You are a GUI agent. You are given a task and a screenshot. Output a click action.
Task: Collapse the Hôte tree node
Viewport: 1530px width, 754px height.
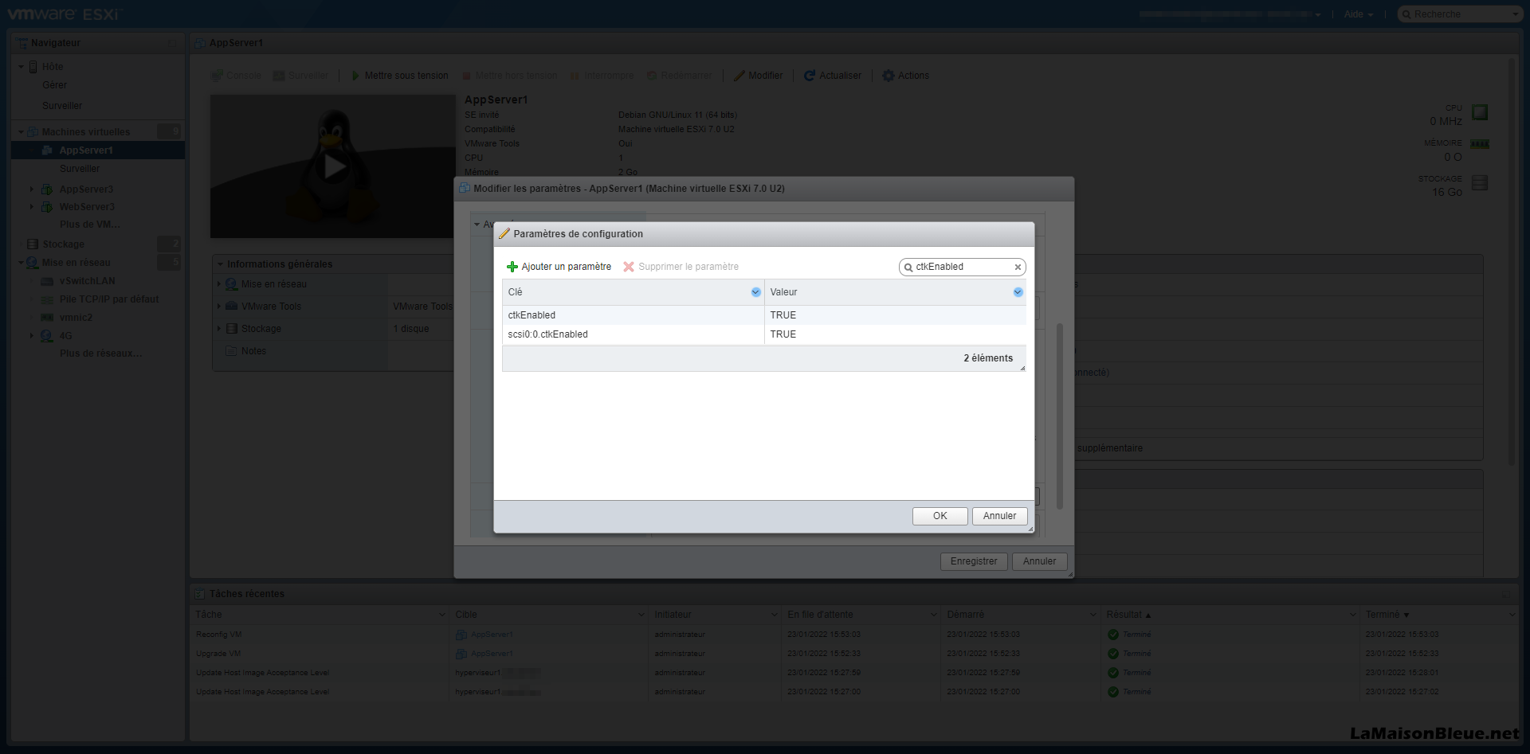[x=22, y=67]
